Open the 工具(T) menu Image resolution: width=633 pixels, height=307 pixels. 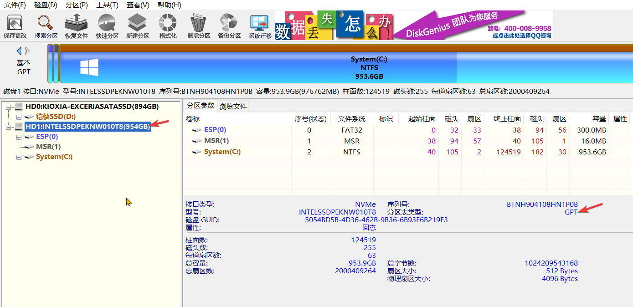[107, 5]
